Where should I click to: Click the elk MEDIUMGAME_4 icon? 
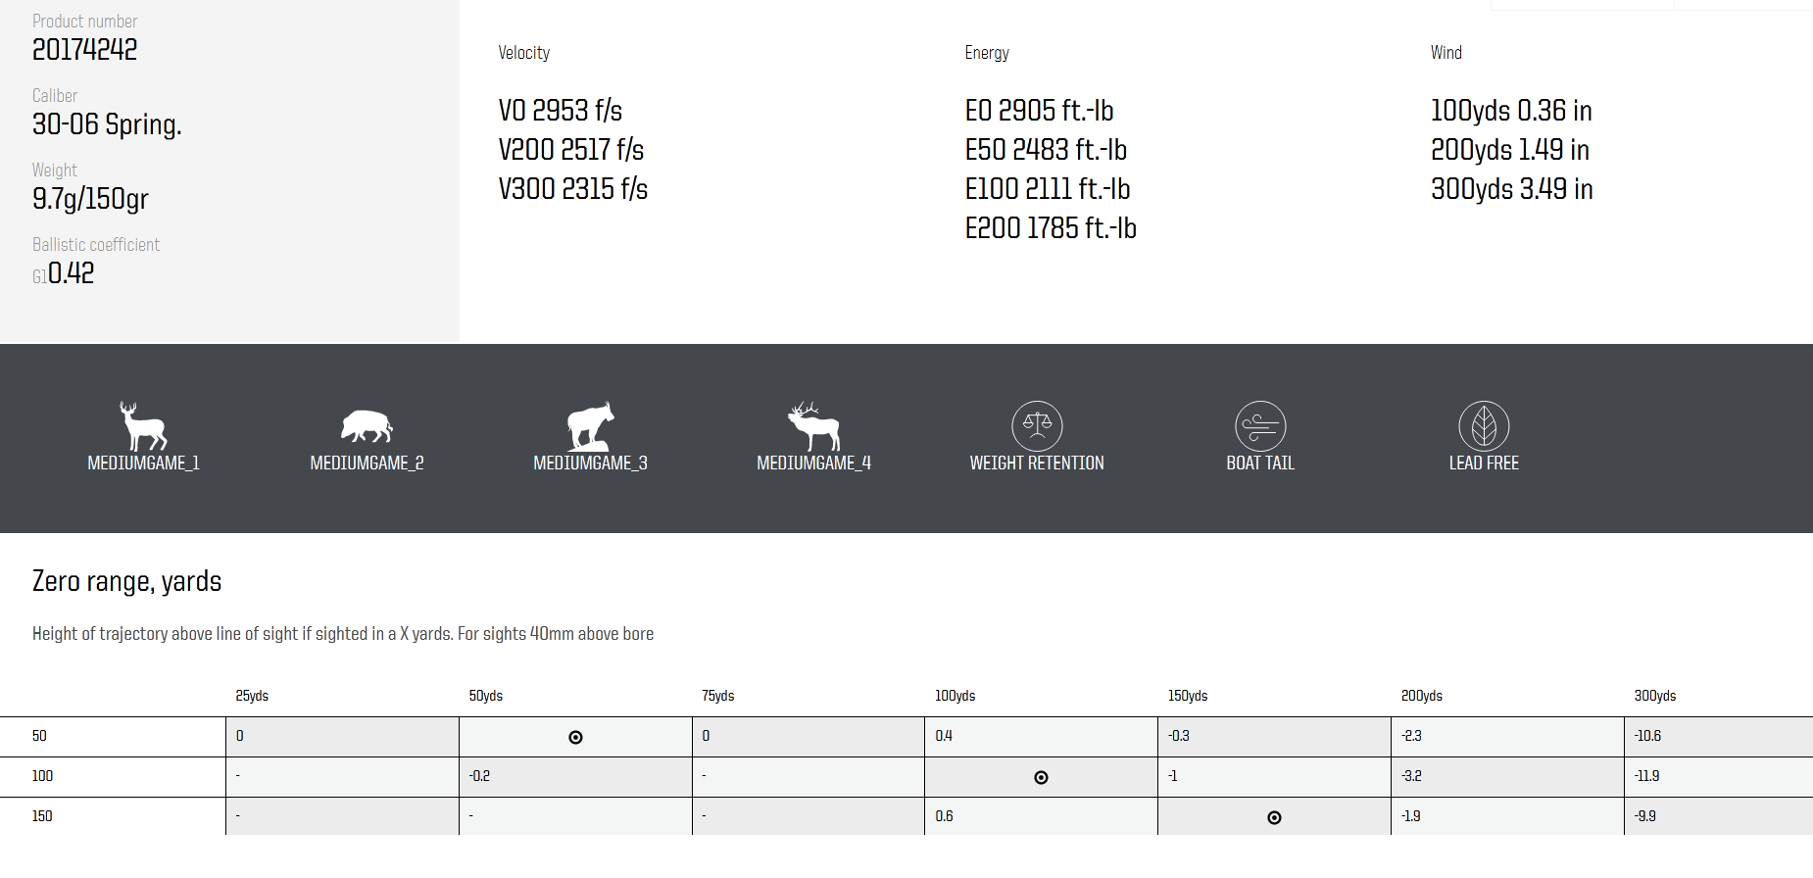tap(813, 425)
